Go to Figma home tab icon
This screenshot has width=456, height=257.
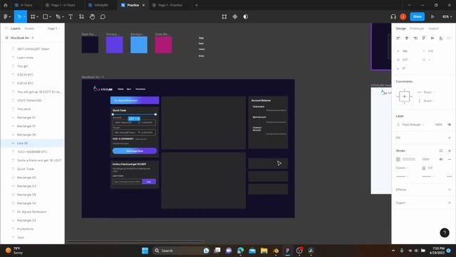(x=6, y=5)
